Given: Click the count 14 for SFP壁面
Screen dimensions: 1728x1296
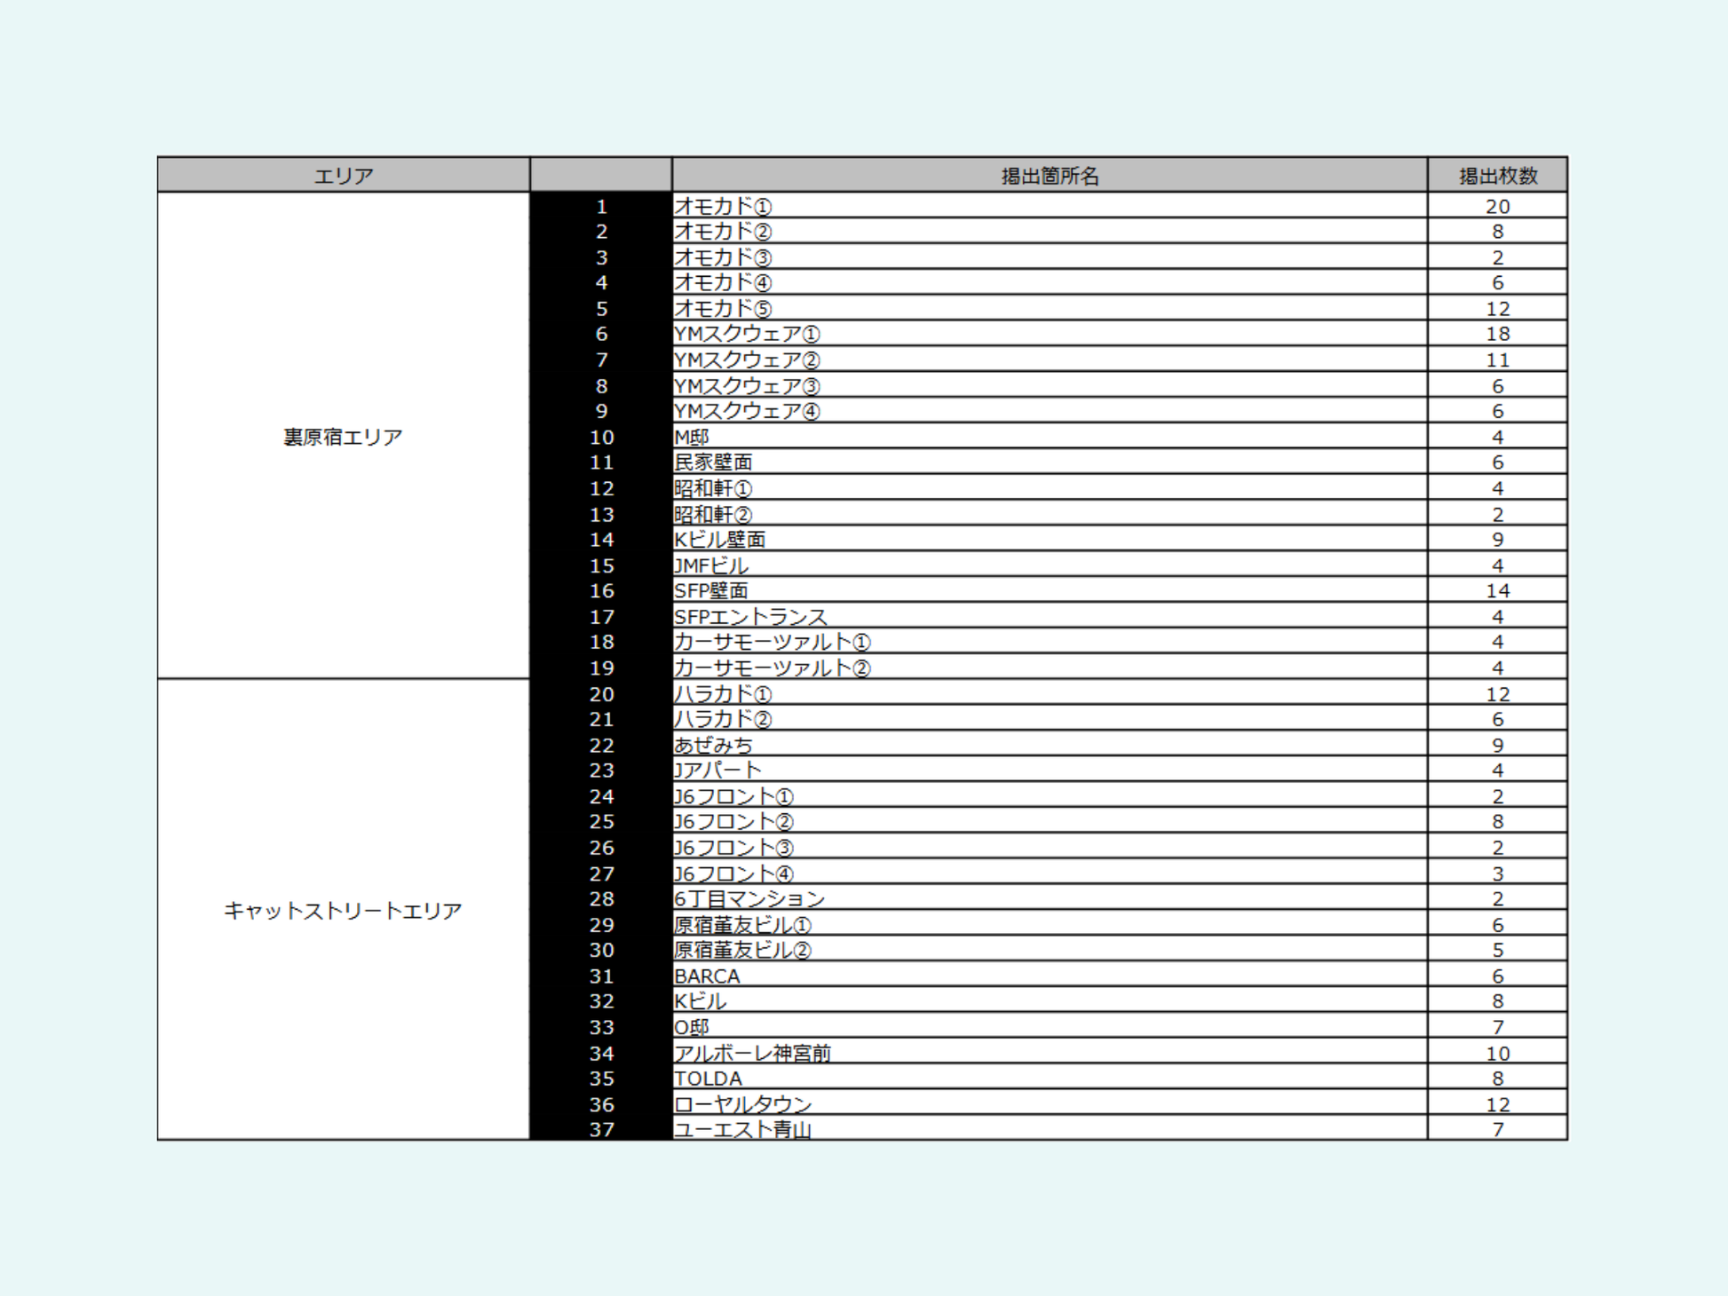Looking at the screenshot, I should click(1497, 590).
